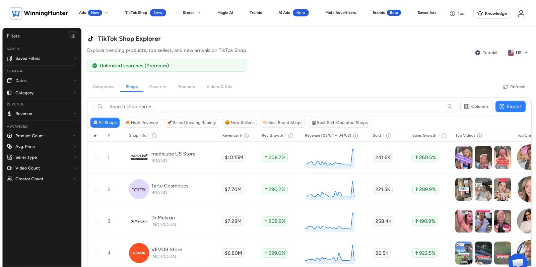
Task: Expand the Seller Type filter
Action: (x=42, y=157)
